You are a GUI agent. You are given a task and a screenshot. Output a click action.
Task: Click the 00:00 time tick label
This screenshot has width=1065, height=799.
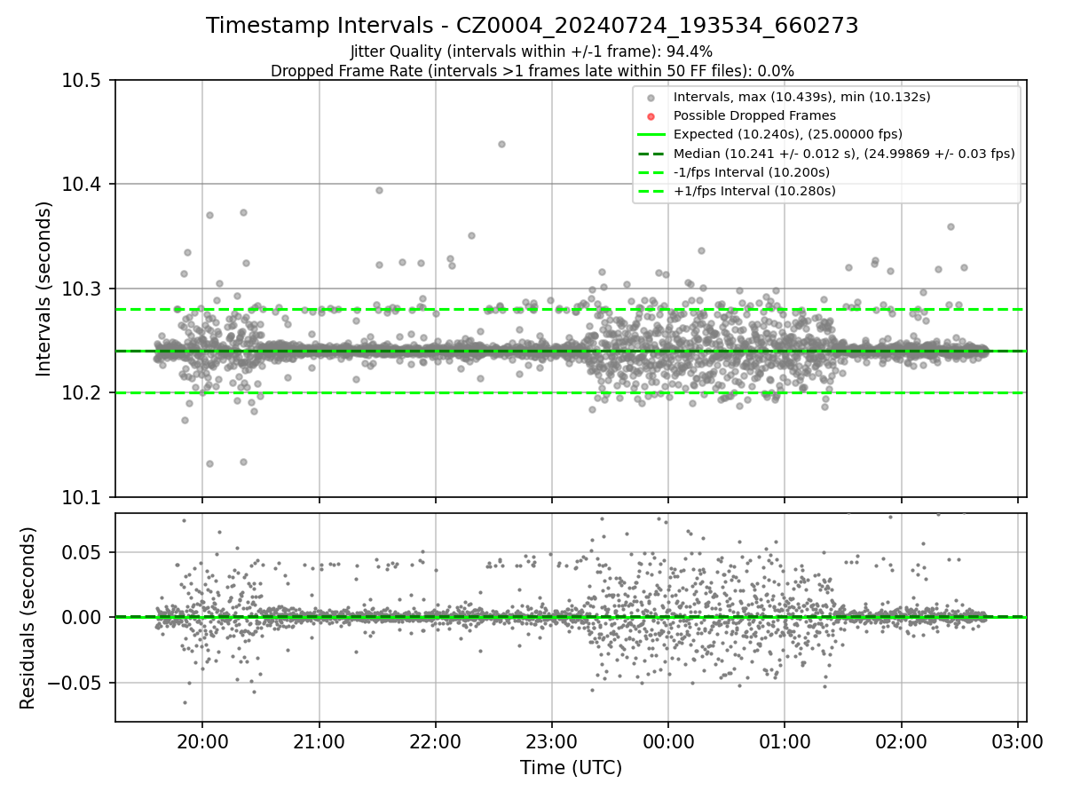click(668, 742)
